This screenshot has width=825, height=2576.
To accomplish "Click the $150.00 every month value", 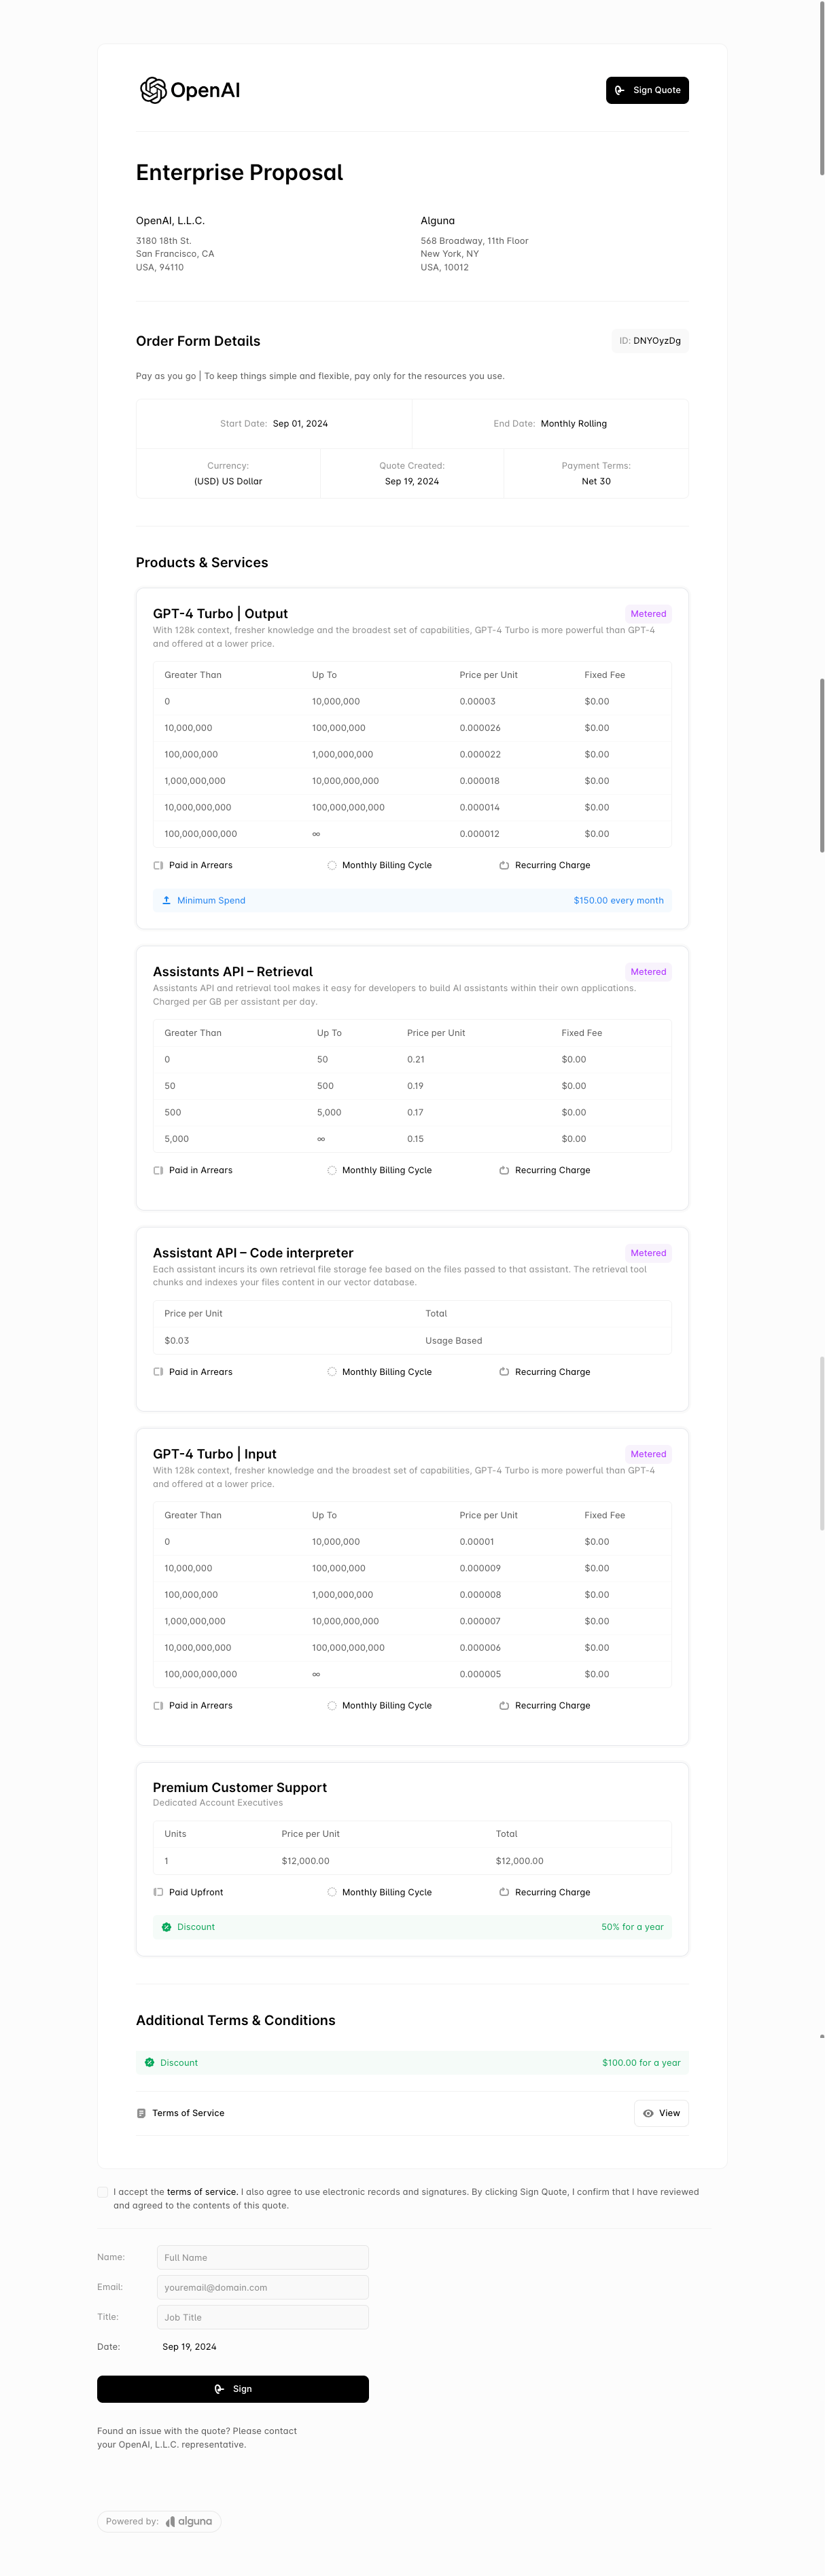I will 618,900.
